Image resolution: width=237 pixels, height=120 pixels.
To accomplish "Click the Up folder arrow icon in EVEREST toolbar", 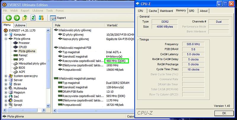I will (25, 18).
